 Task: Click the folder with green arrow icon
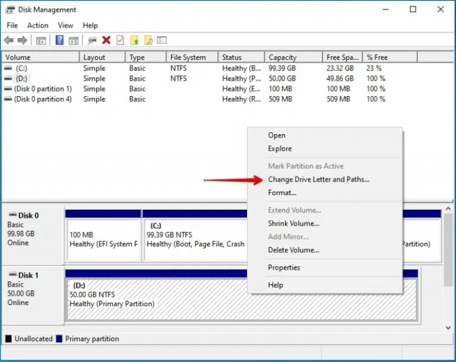pyautogui.click(x=135, y=40)
